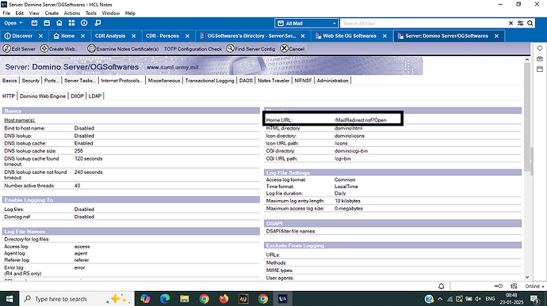Go to Home via the house icon
Screen dimensions: 547x306
click(x=59, y=23)
